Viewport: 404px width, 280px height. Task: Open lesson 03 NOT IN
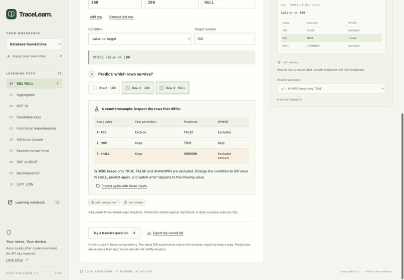point(34,106)
